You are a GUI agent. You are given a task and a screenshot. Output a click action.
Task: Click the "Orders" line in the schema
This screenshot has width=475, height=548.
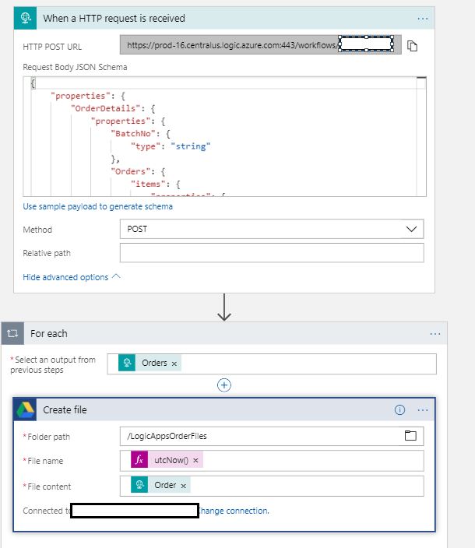point(138,171)
